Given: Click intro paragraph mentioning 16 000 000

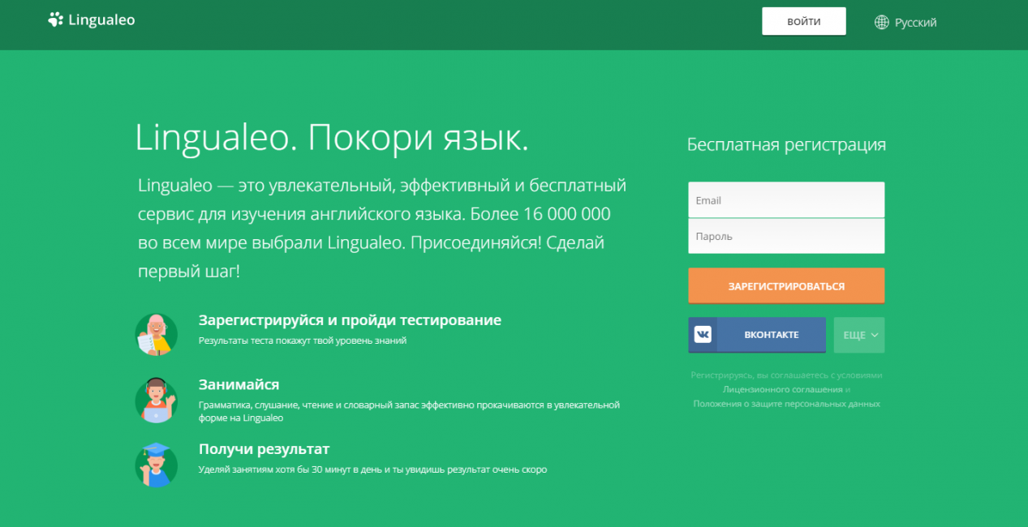Looking at the screenshot, I should click(381, 229).
